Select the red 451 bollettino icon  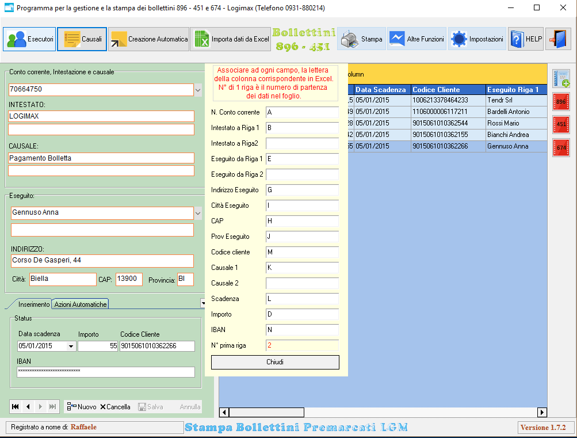pyautogui.click(x=561, y=124)
